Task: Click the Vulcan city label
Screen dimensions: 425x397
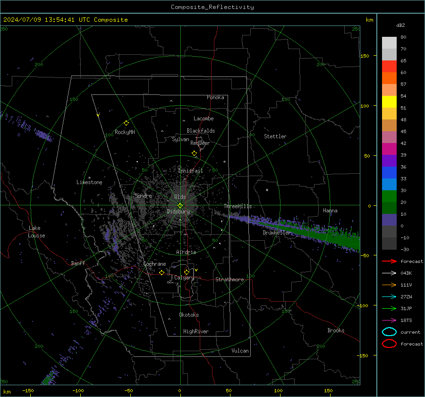Action: [240, 351]
